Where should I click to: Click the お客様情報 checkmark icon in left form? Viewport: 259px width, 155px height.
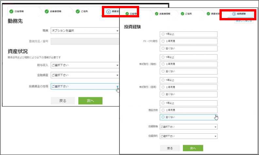pyautogui.click(x=47, y=11)
